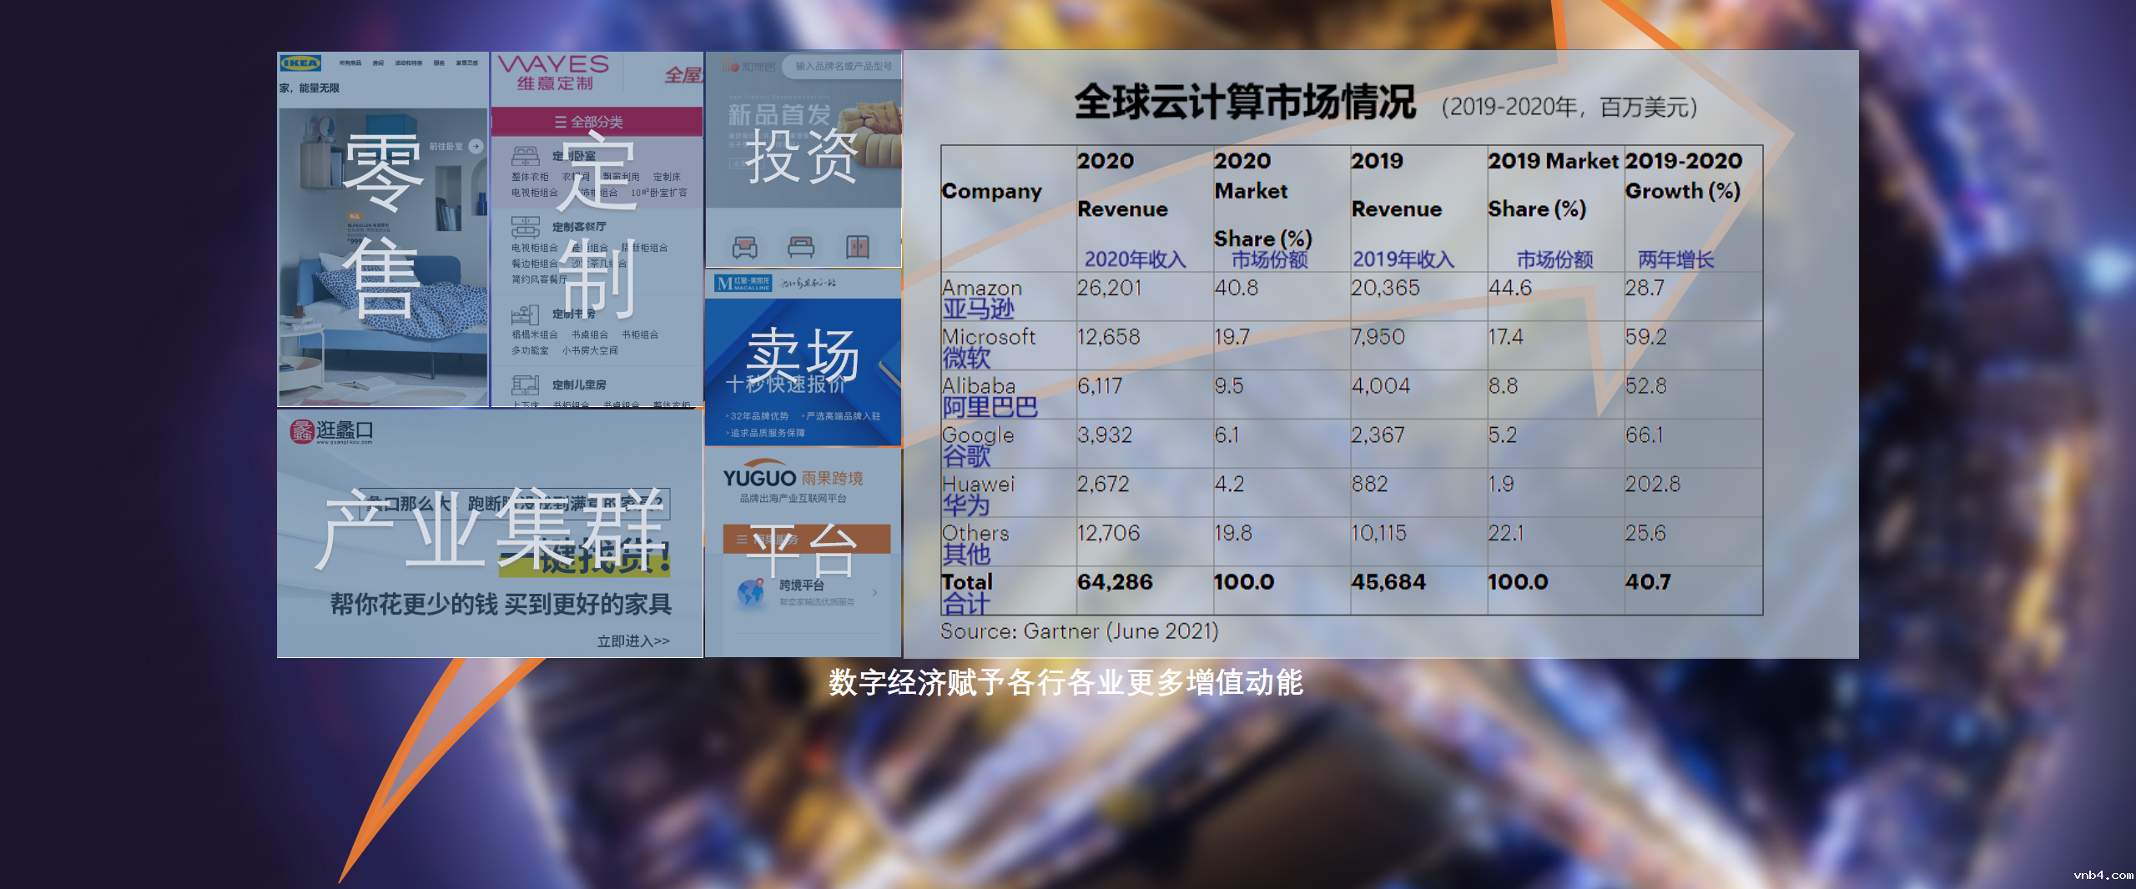
Task: Click the IKEA logo
Action: 300,63
